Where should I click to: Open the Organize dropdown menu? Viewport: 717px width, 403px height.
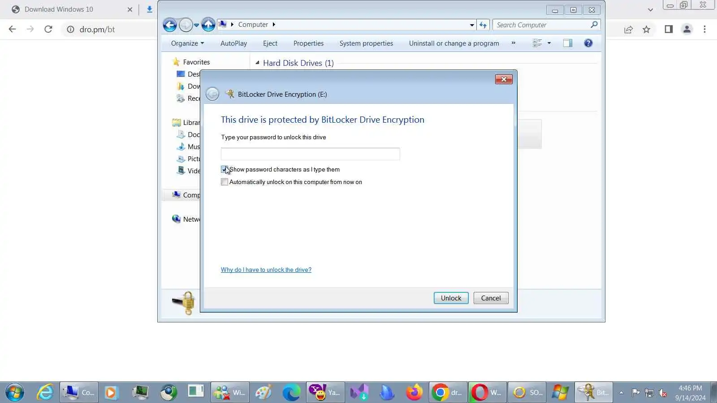[187, 43]
